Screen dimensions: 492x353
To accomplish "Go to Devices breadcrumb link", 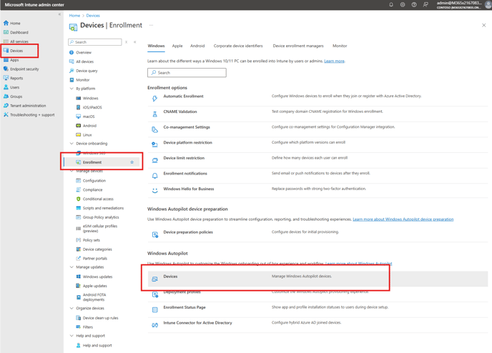I will click(x=93, y=15).
